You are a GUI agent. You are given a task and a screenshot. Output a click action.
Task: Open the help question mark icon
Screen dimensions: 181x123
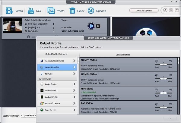(177, 10)
